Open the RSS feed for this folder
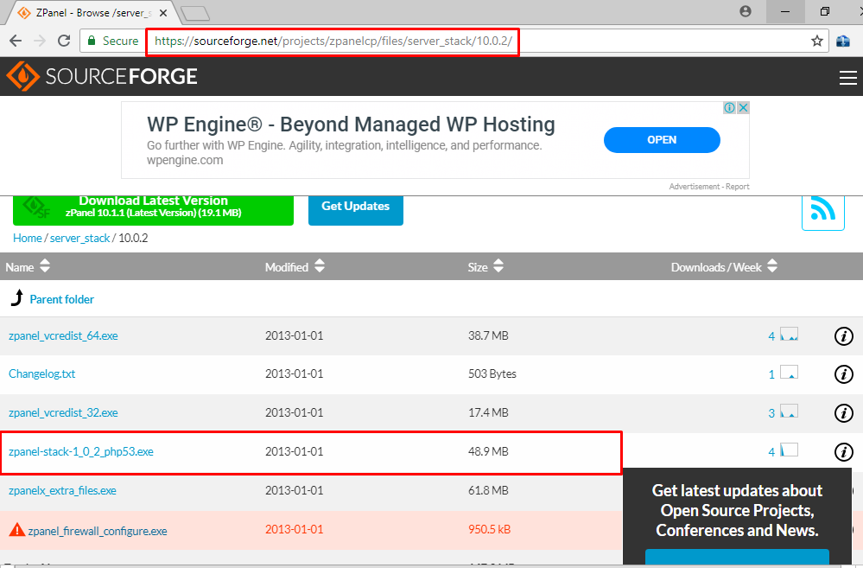The width and height of the screenshot is (863, 568). (822, 210)
